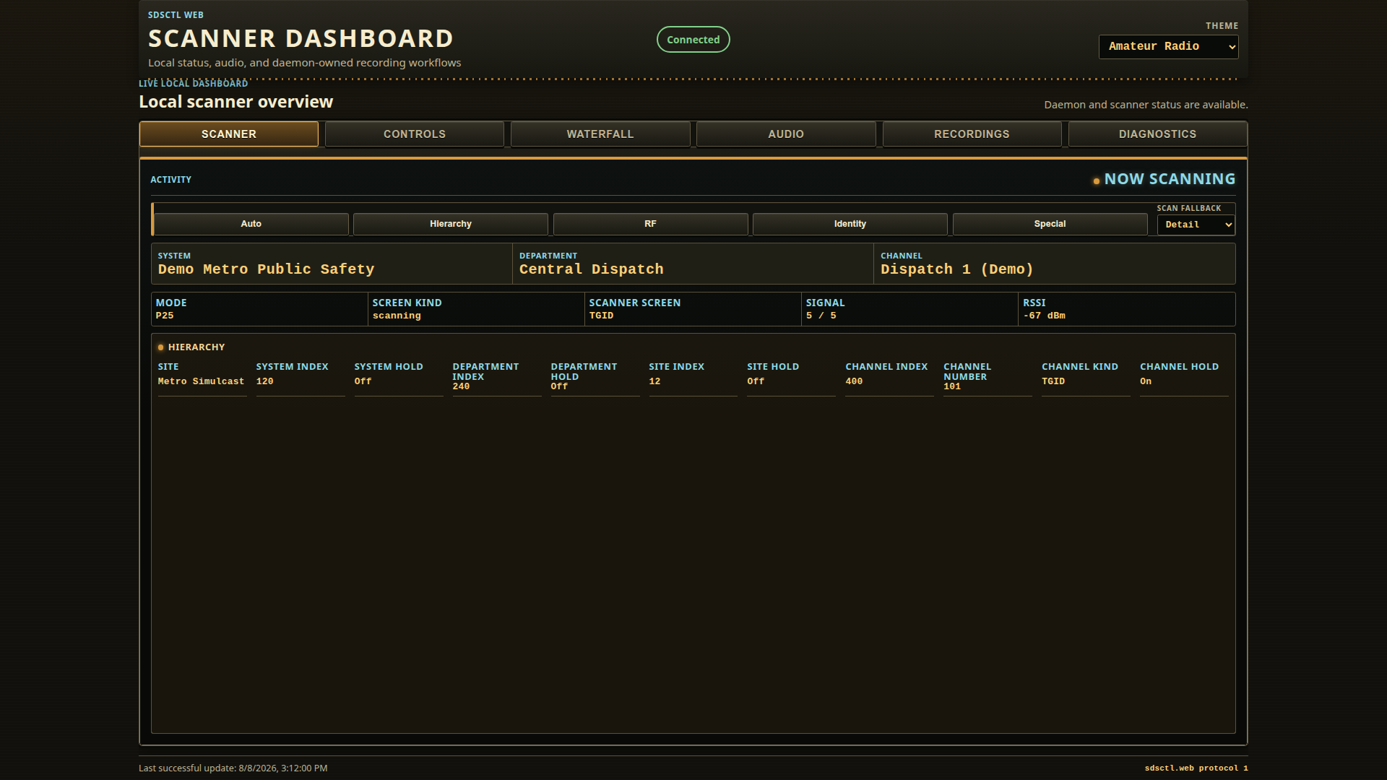
Task: Select the RF view button
Action: point(650,224)
